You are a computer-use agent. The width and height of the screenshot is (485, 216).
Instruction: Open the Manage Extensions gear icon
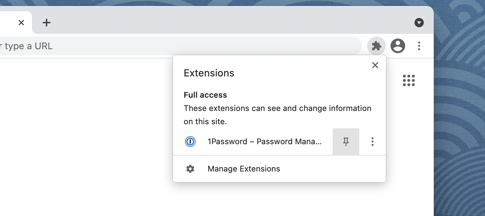[x=190, y=168]
